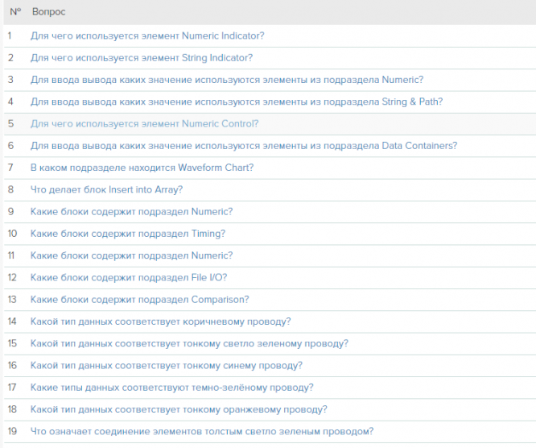Click question 15 about thin light-green wire
Screen dimensions: 536x448
pos(189,343)
